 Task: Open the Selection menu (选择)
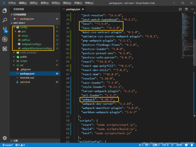[34, 3]
